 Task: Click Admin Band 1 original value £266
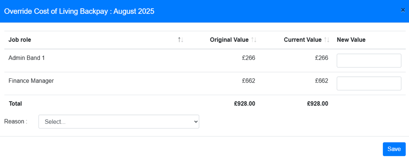coord(248,58)
